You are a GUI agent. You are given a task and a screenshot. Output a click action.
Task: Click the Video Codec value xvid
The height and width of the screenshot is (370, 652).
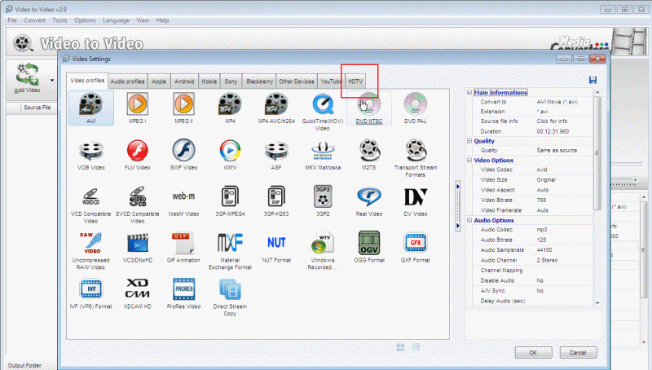(x=542, y=170)
